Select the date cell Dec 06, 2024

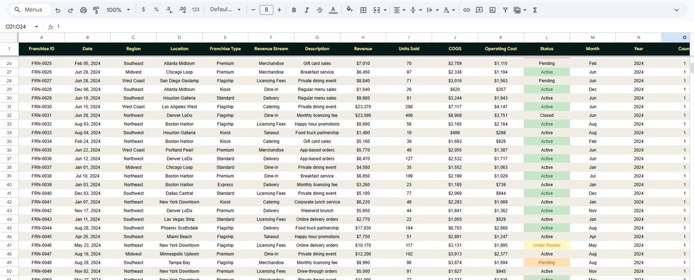[87, 89]
